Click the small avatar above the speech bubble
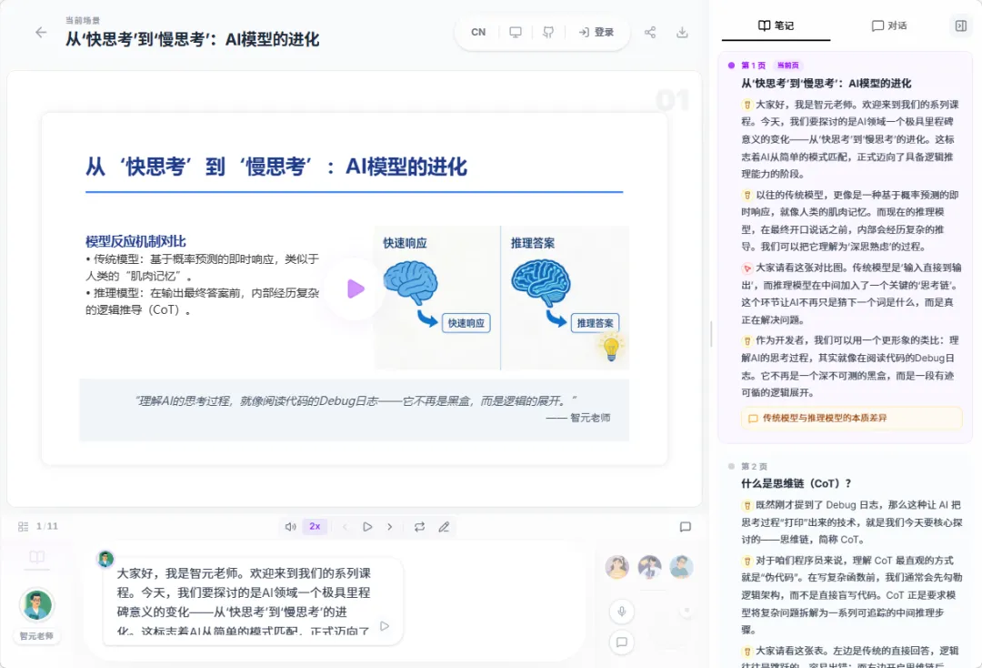Image resolution: width=982 pixels, height=668 pixels. point(105,559)
